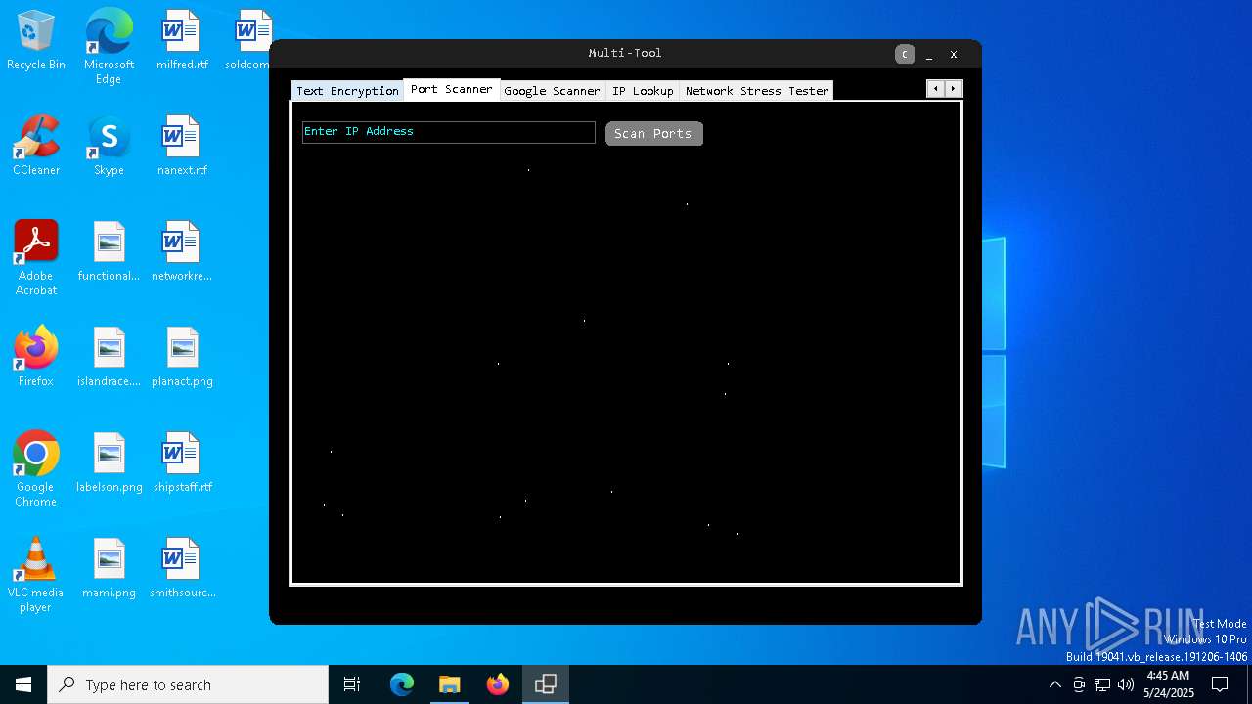Switch to the Text Encryption tab
Viewport: 1252px width, 704px height.
(x=347, y=91)
